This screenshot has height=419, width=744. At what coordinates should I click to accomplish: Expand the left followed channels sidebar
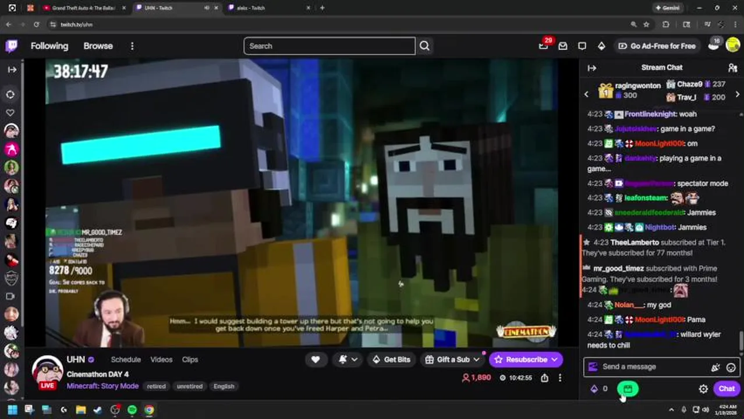pos(12,69)
